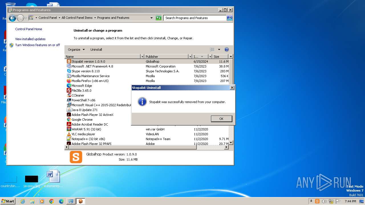Screen dimensions: 365x205
Task: Open recent pages dropdown next to Forward
Action: click(x=26, y=18)
